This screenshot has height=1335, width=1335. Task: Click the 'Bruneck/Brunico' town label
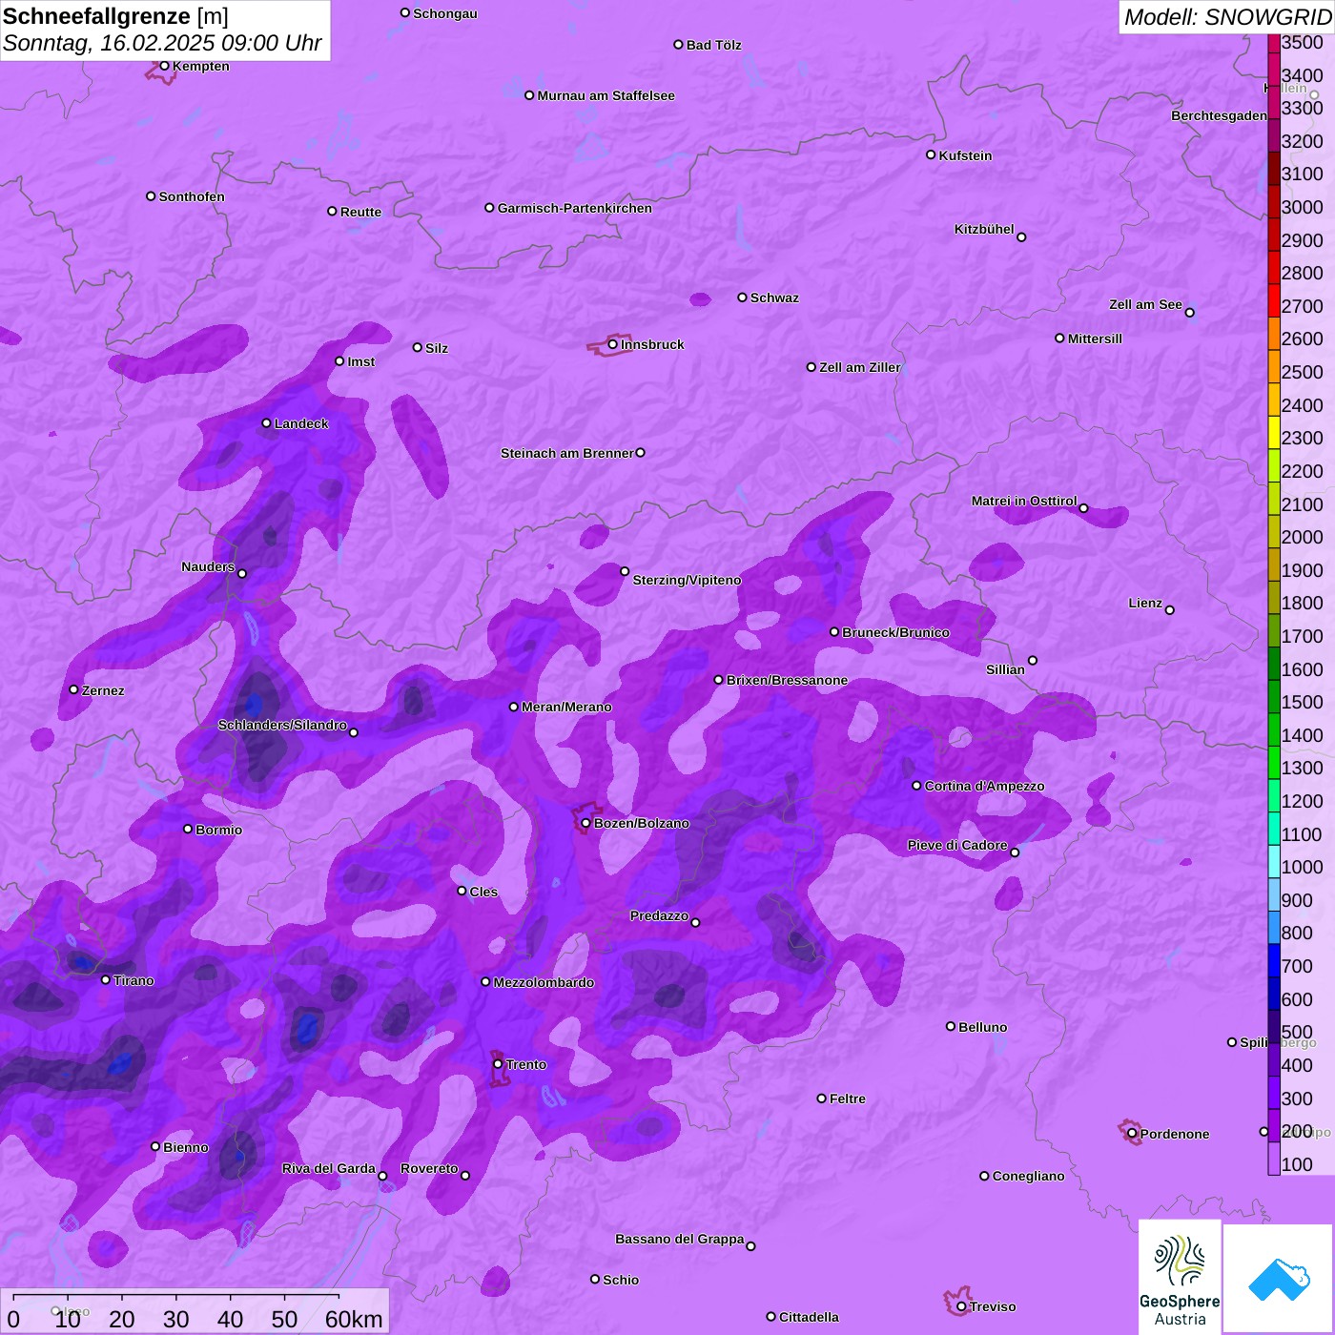(x=895, y=632)
